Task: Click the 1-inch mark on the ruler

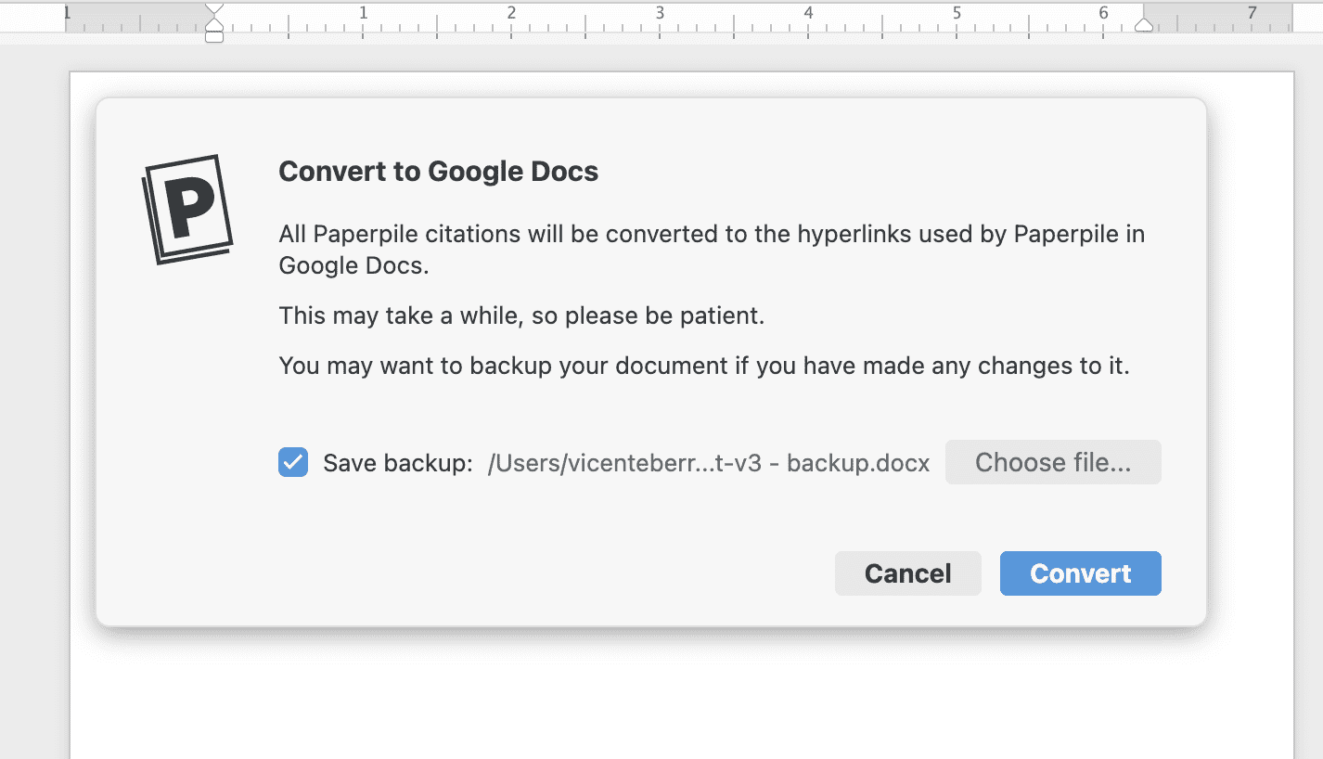Action: coord(364,13)
